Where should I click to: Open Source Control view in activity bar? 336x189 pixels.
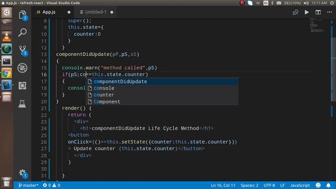[23, 50]
